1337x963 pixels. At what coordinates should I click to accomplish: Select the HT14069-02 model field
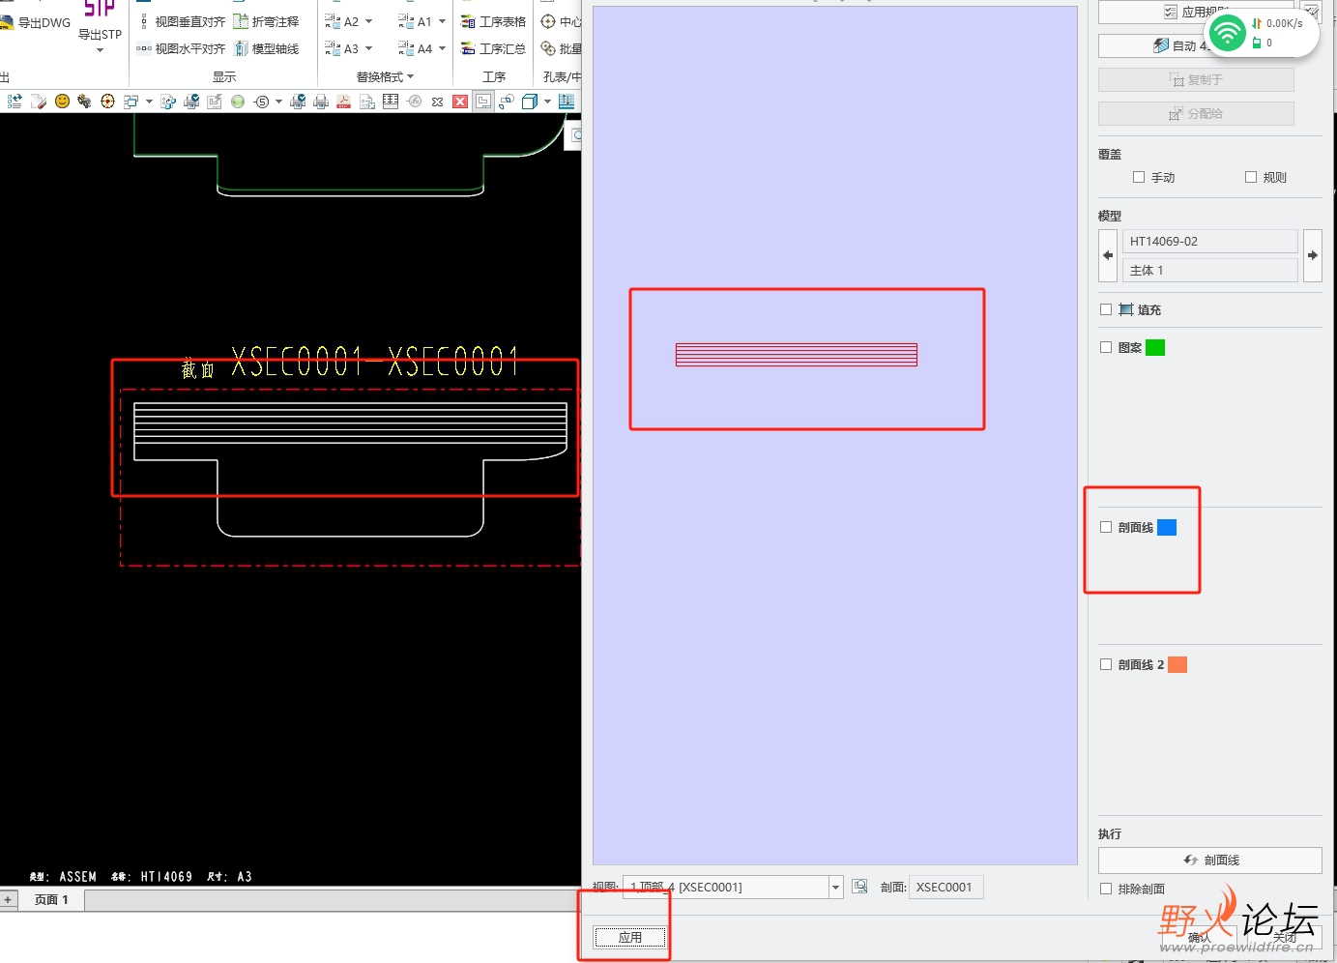(x=1210, y=242)
